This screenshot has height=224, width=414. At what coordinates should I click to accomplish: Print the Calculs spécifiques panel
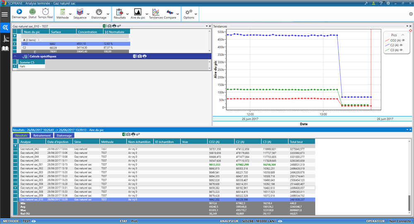(x=144, y=56)
